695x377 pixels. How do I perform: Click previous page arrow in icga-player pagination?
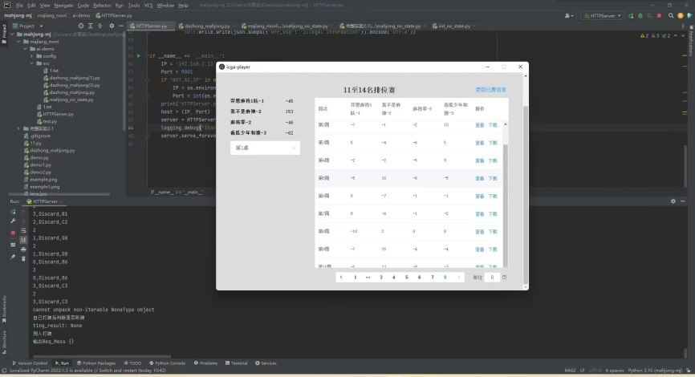(341, 278)
